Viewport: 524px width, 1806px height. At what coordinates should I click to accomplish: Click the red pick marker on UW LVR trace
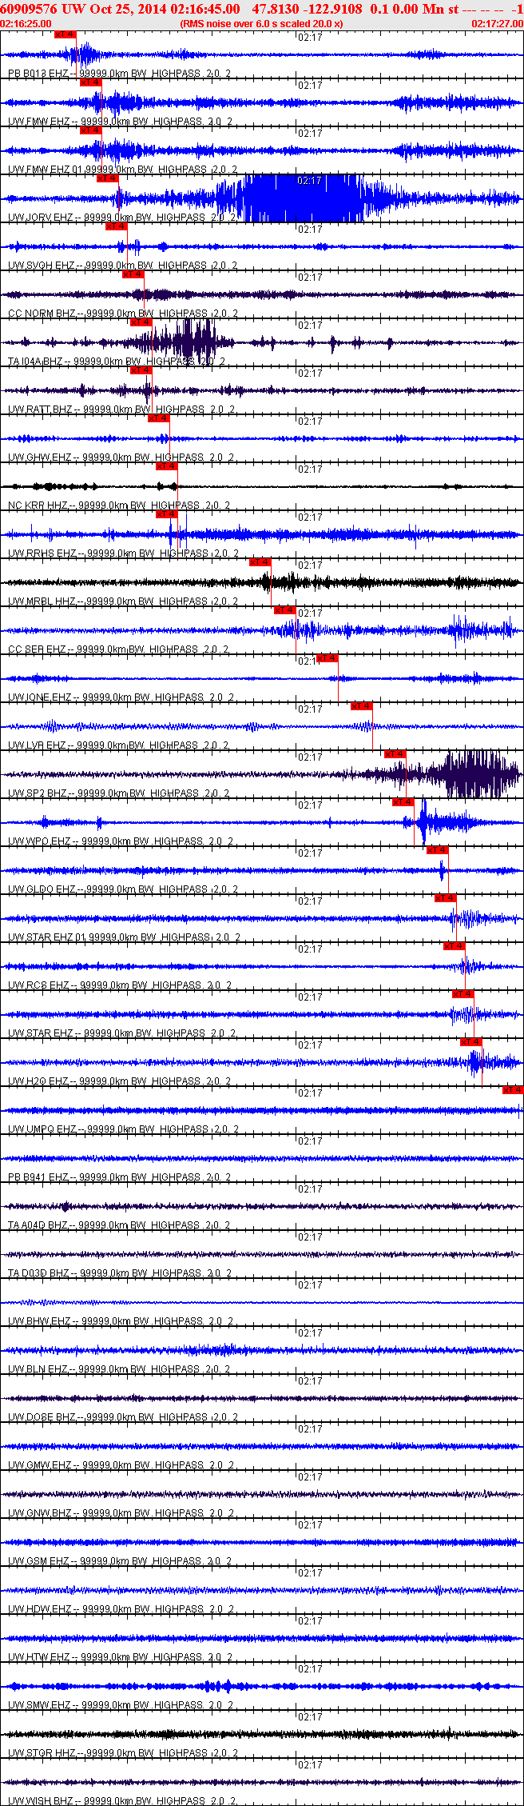pos(362,706)
